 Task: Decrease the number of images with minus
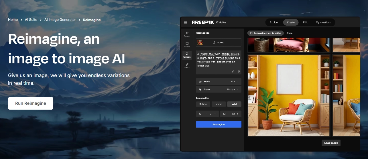click(x=206, y=114)
